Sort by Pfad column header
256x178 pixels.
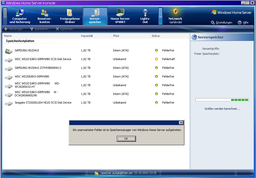[x=131, y=36]
